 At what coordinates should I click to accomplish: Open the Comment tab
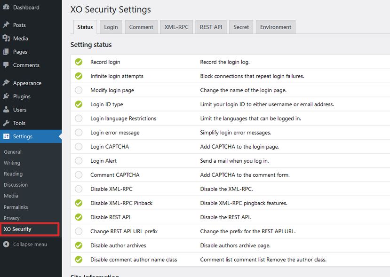coord(141,27)
